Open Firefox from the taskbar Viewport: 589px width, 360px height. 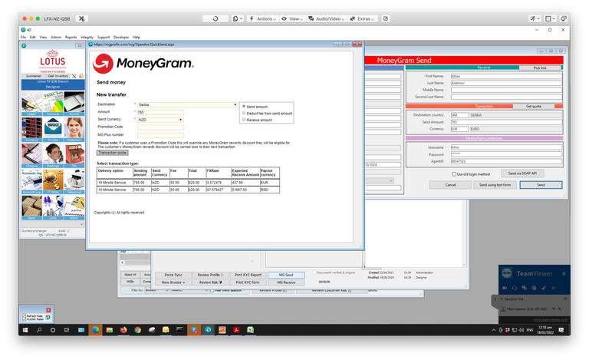click(x=123, y=330)
